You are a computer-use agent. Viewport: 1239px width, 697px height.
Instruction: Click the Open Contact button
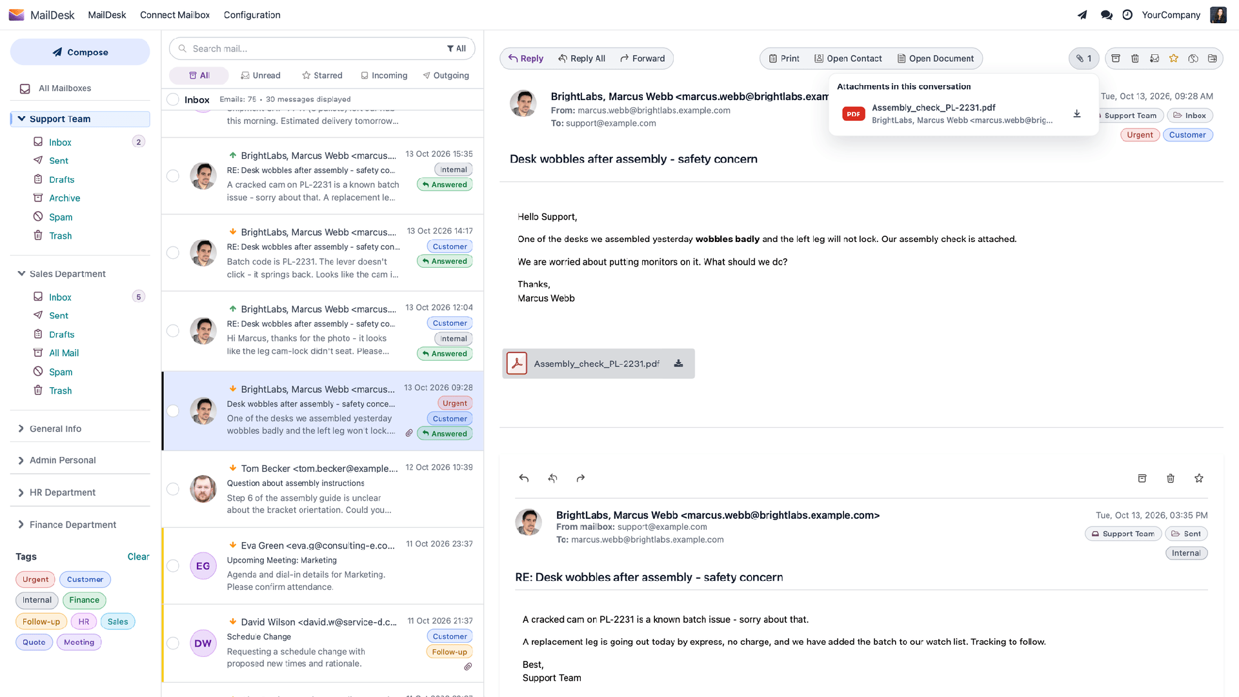coord(848,58)
